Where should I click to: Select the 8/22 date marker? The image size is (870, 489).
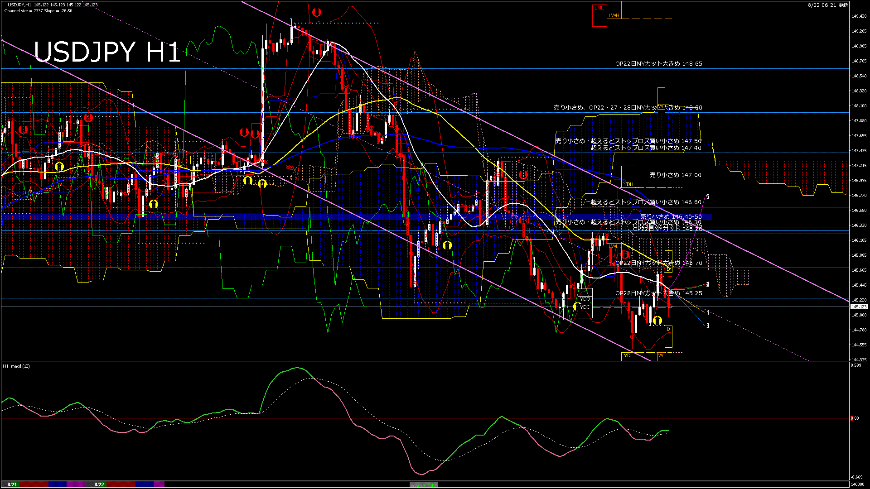(x=99, y=484)
